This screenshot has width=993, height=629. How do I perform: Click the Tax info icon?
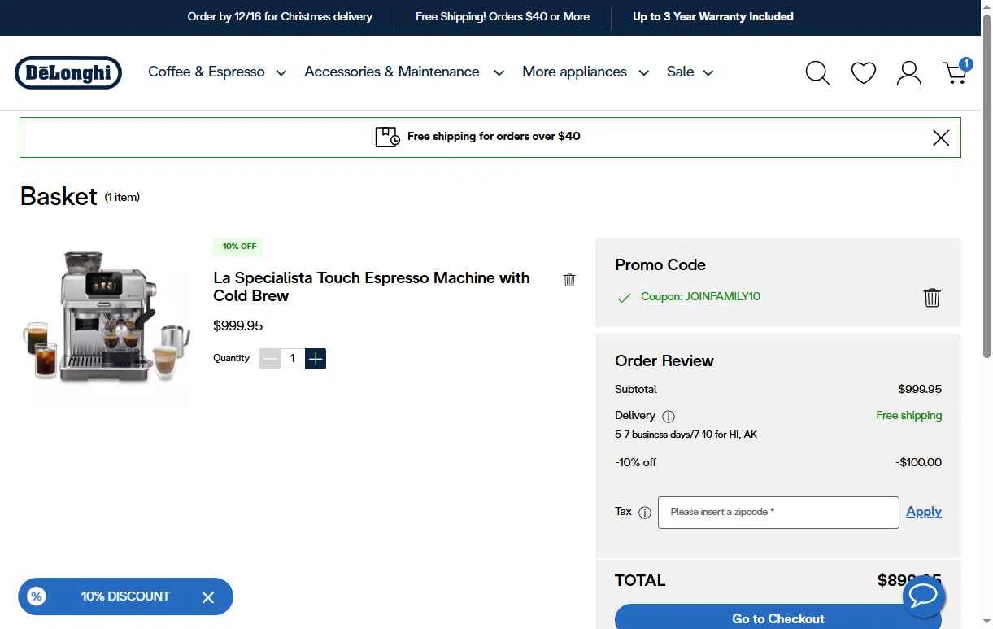click(x=645, y=513)
